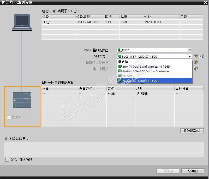Image resolution: width=209 pixels, height=179 pixels.
Task: Enable 仅显示错误消息 checkbox
Action: point(7,160)
